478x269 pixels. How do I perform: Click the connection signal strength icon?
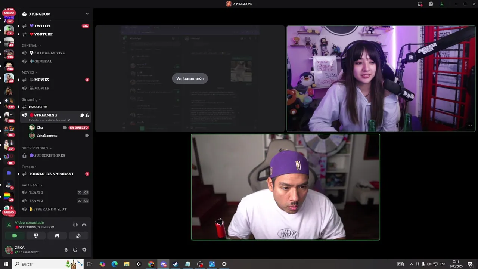click(x=9, y=225)
